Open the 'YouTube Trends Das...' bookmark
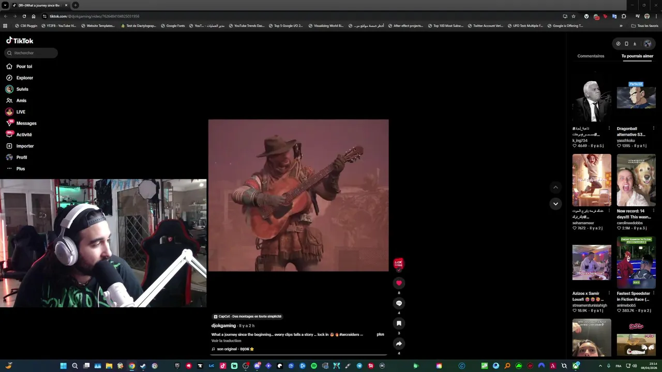 (246, 26)
